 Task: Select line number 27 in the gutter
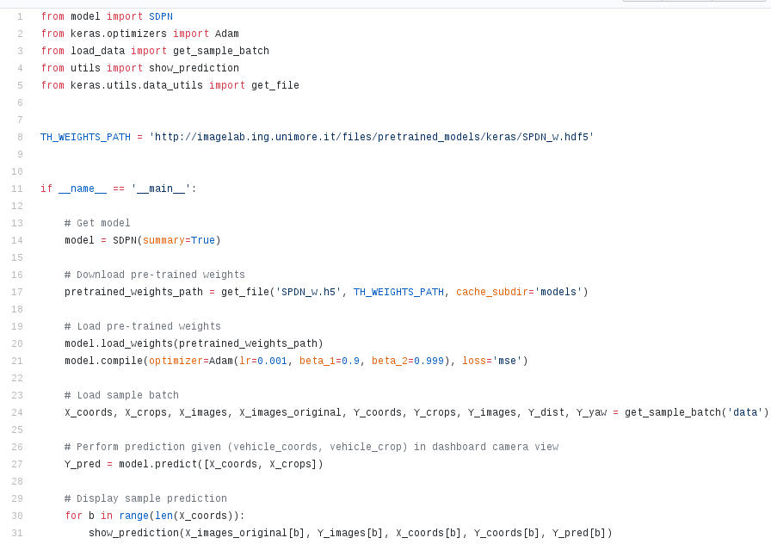click(17, 464)
